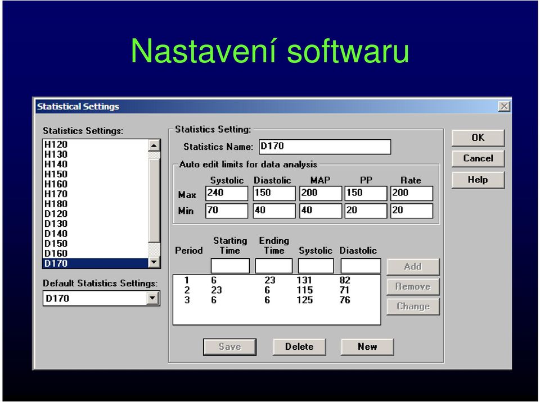
Task: Select D130 in statistics list
Action: 96,224
